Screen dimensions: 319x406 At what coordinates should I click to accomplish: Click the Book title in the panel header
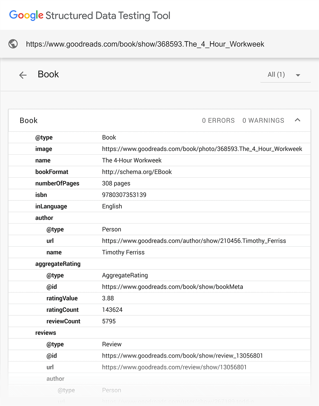(x=28, y=121)
